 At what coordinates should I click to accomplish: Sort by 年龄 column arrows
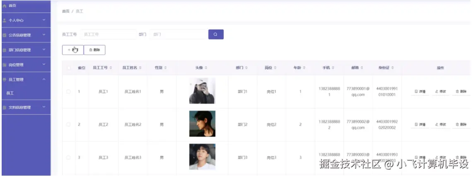point(304,68)
